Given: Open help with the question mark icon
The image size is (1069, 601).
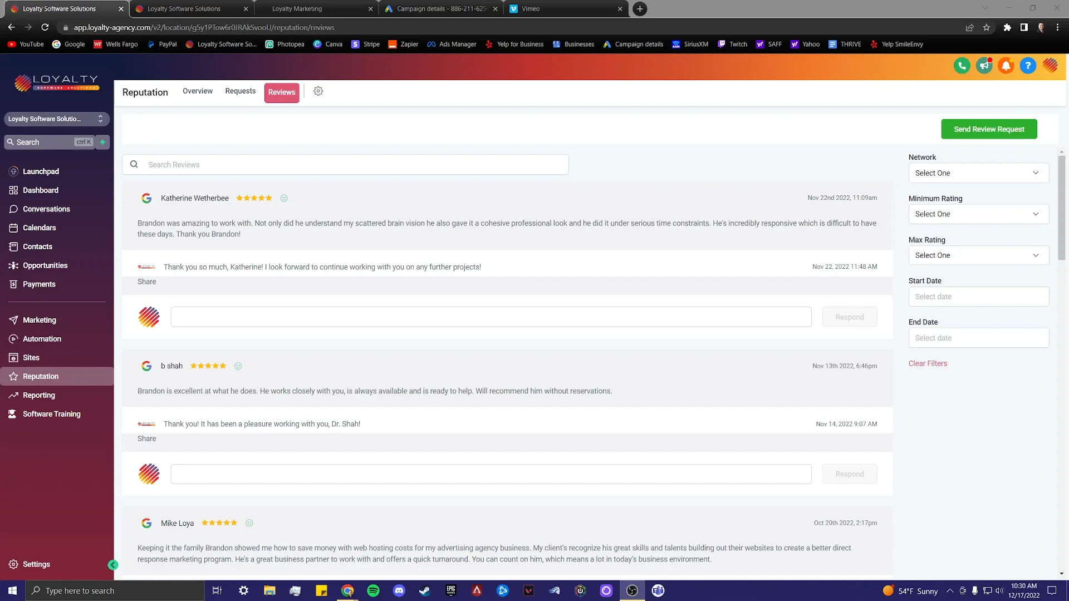Looking at the screenshot, I should coord(1027,66).
